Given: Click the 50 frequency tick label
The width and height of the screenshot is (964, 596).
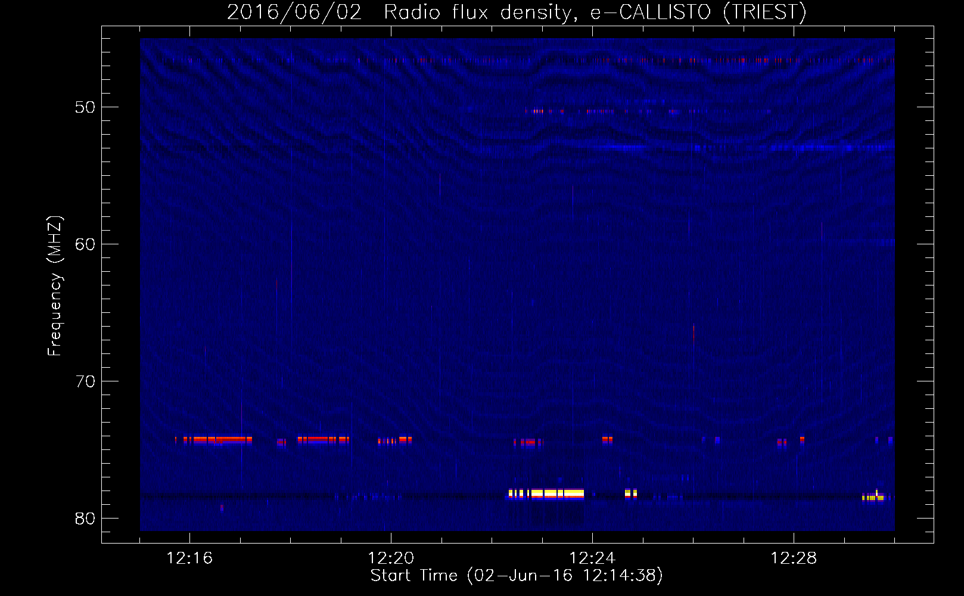Looking at the screenshot, I should click(85, 107).
